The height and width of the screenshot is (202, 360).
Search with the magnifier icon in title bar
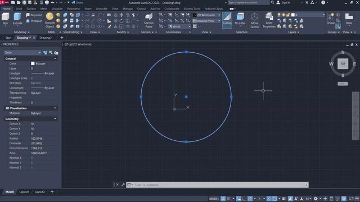point(272,2)
